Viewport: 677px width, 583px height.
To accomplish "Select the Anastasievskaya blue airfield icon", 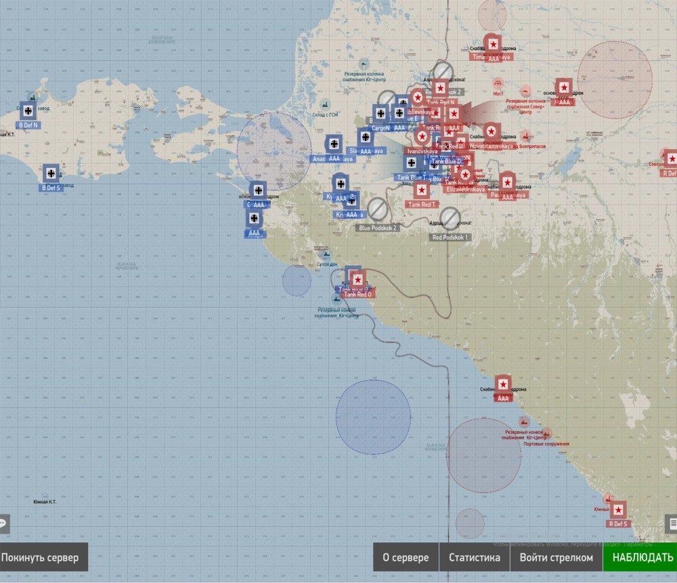I will tap(334, 145).
